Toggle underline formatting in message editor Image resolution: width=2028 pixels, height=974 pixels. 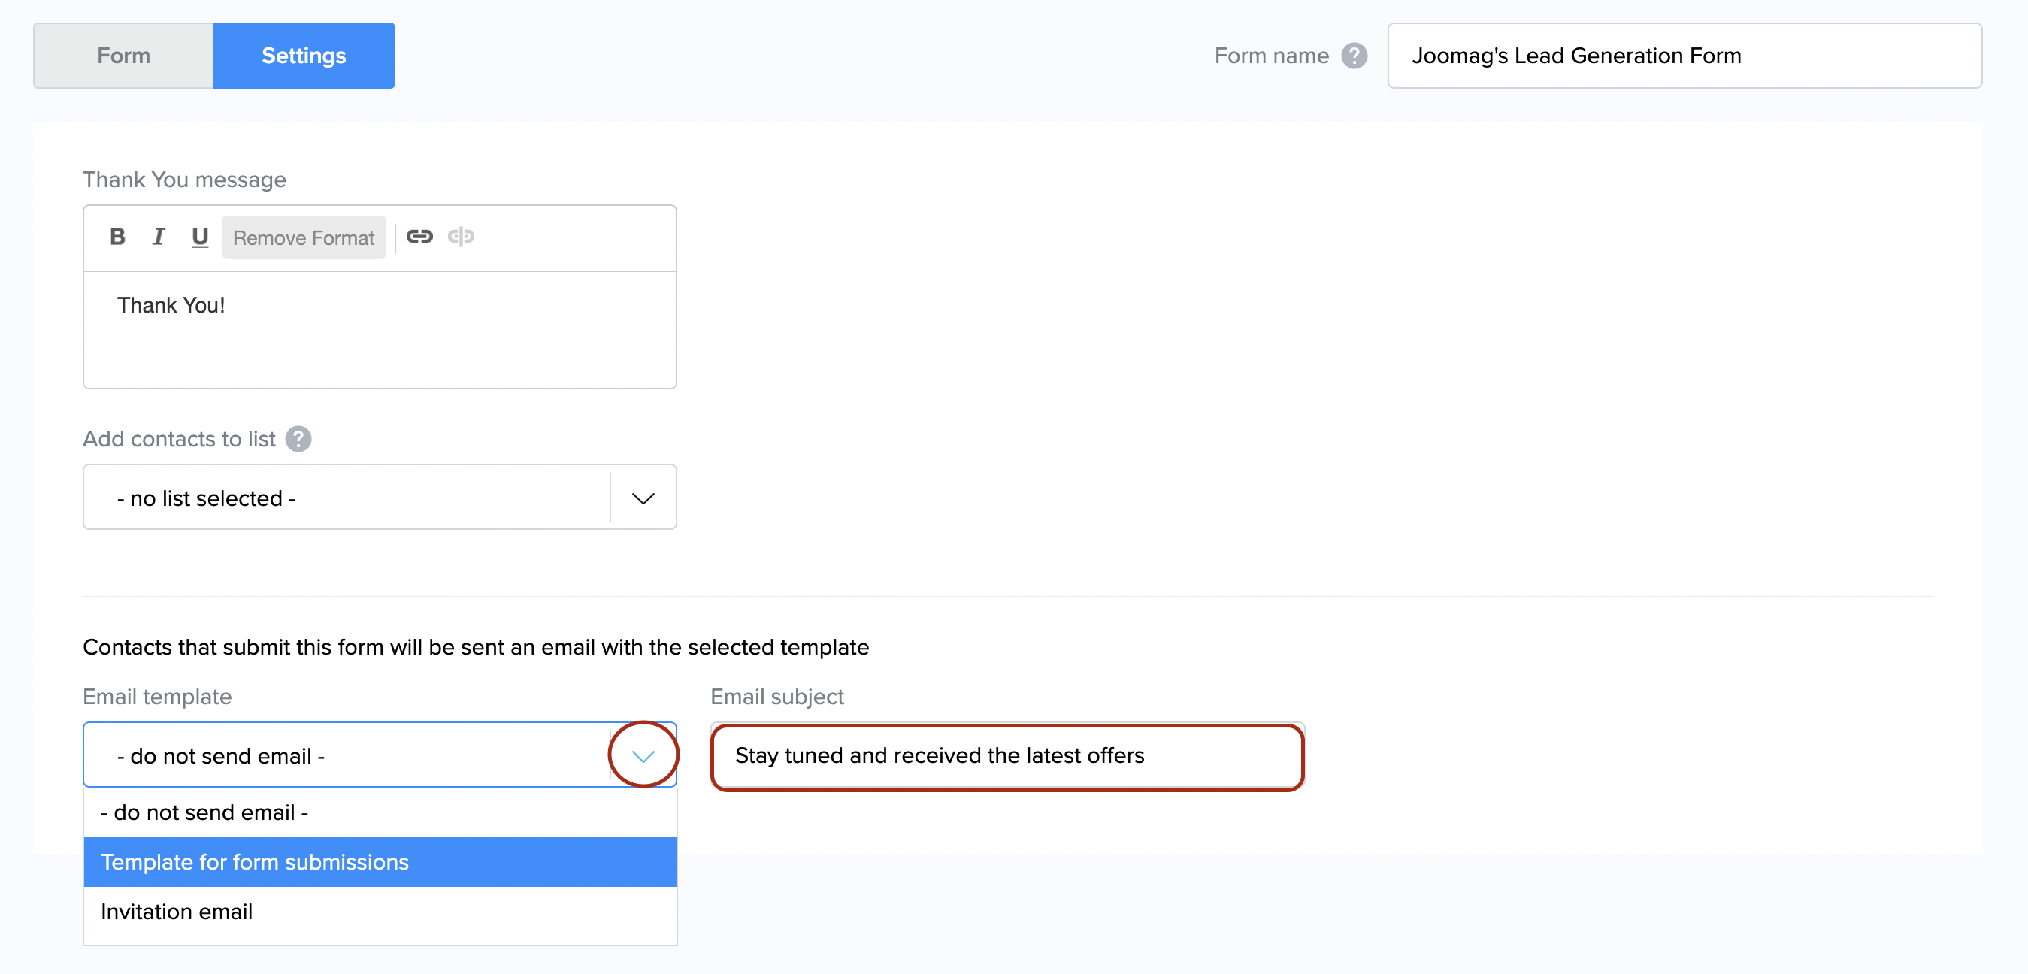click(200, 237)
